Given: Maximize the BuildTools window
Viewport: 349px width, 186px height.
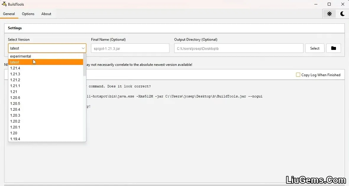Looking at the screenshot, I should click(x=329, y=4).
